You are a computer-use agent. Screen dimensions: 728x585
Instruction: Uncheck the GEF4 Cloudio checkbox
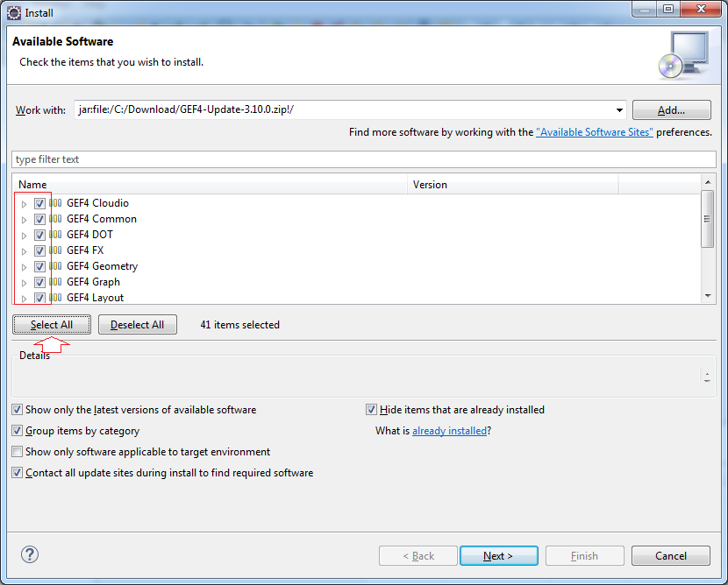[x=39, y=203]
